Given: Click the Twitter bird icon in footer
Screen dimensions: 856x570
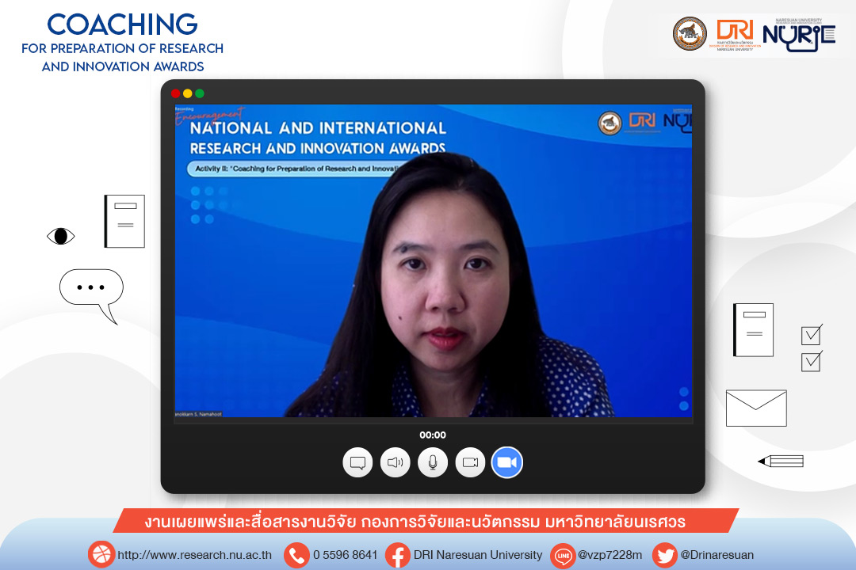Looking at the screenshot, I should [665, 555].
